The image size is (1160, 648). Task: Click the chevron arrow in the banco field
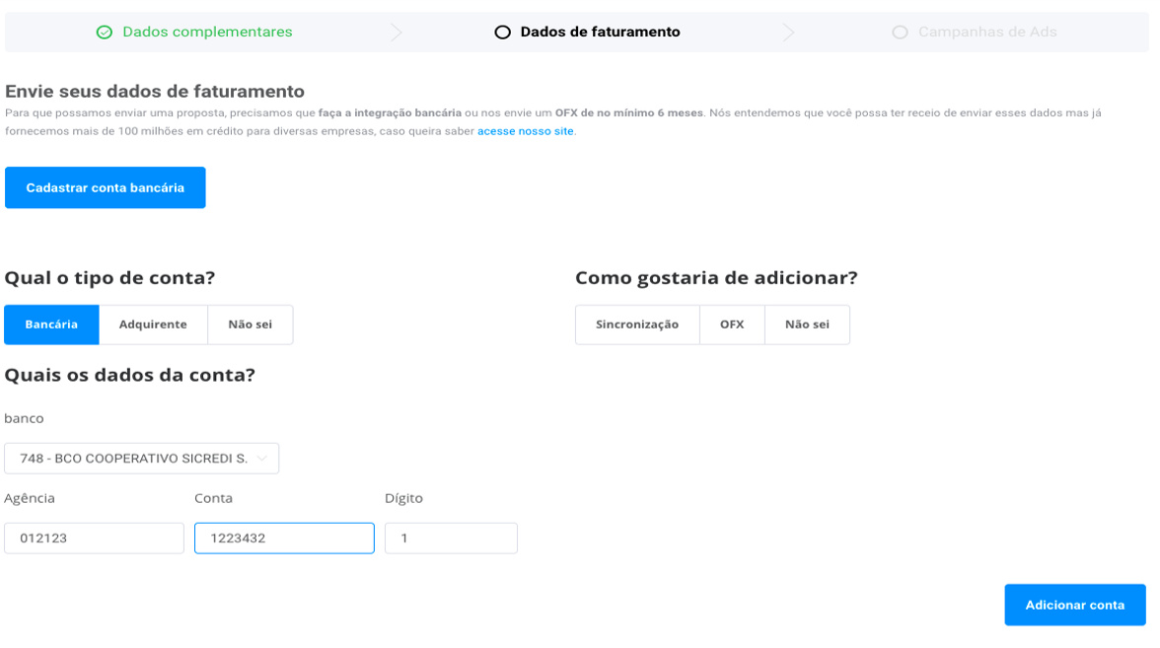pos(262,459)
